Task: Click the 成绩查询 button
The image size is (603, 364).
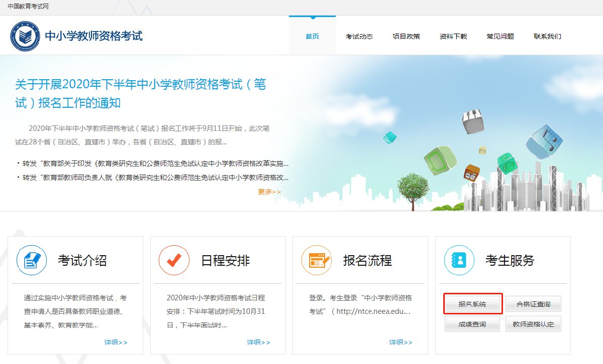Action: [x=472, y=324]
